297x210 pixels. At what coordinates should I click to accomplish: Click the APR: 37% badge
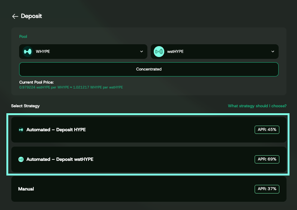(x=267, y=189)
